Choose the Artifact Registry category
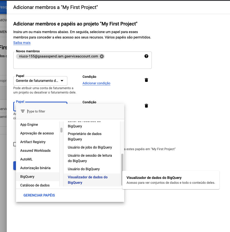This screenshot has width=230, height=232. pyautogui.click(x=38, y=142)
